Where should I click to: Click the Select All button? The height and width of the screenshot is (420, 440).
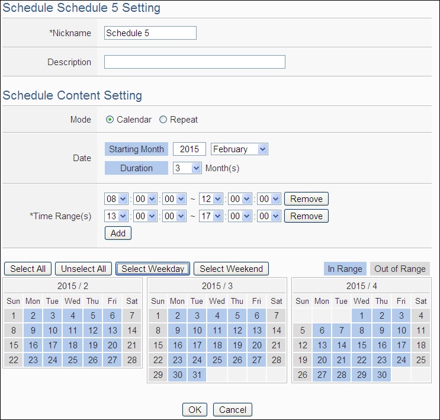pos(28,269)
